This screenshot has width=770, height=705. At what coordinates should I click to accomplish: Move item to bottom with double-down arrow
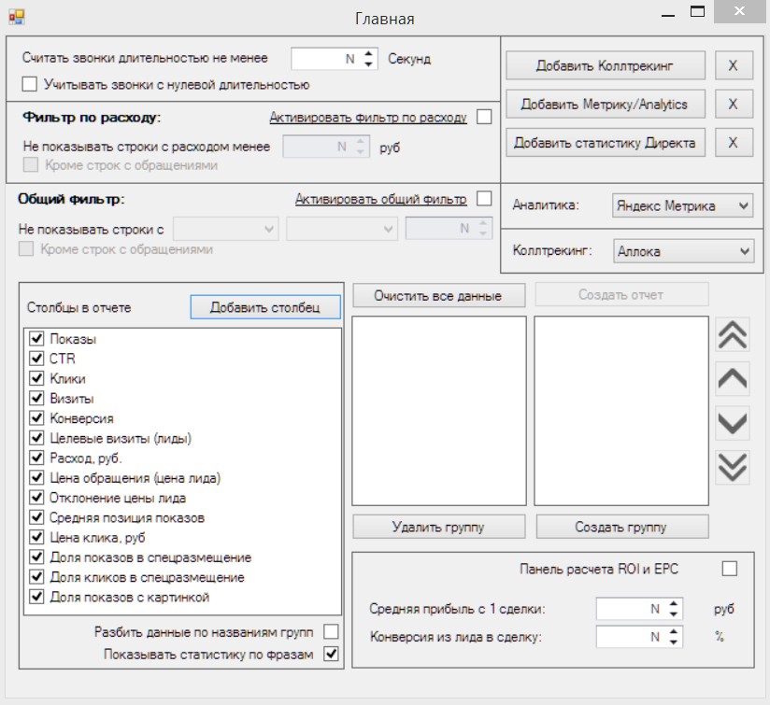(733, 467)
